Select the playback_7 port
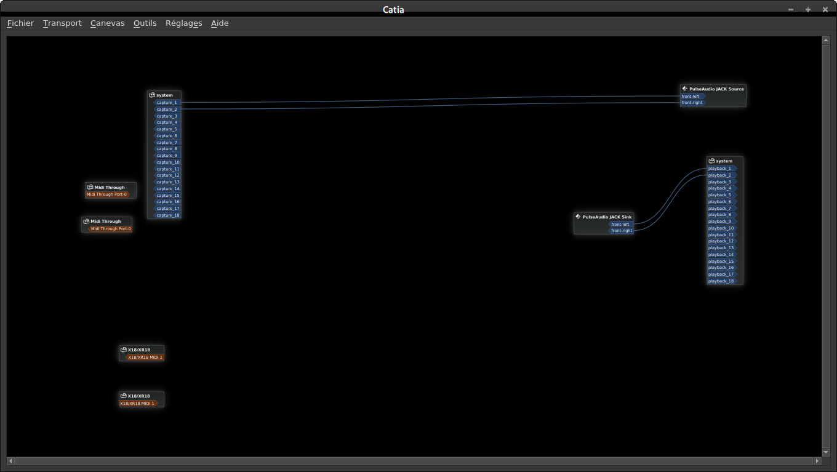837x472 pixels. [x=722, y=209]
